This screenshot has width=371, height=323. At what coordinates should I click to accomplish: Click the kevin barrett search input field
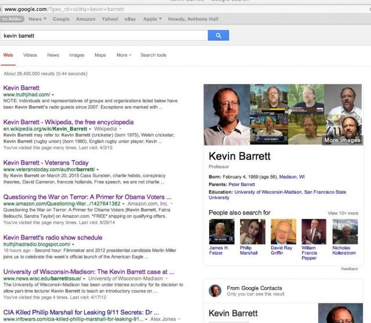[104, 35]
